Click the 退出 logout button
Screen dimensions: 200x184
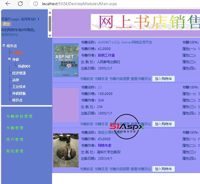click(x=6, y=24)
